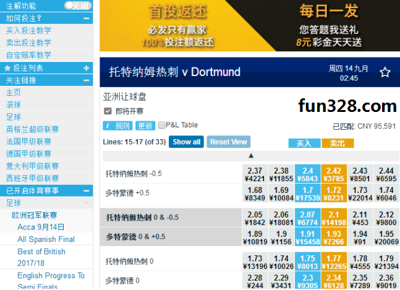Select 2.12 odds for 托特纳姆热刺 0 & -0.5
Image resolution: width=400 pixels, height=290 pixels.
click(x=386, y=218)
